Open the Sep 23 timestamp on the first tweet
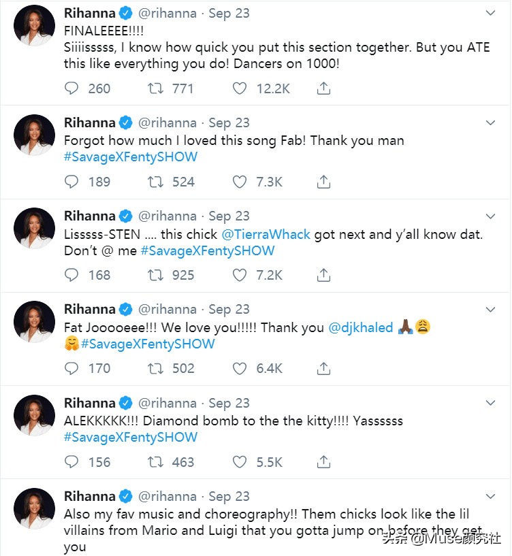Viewport: 512px width, 556px height. pyautogui.click(x=229, y=14)
